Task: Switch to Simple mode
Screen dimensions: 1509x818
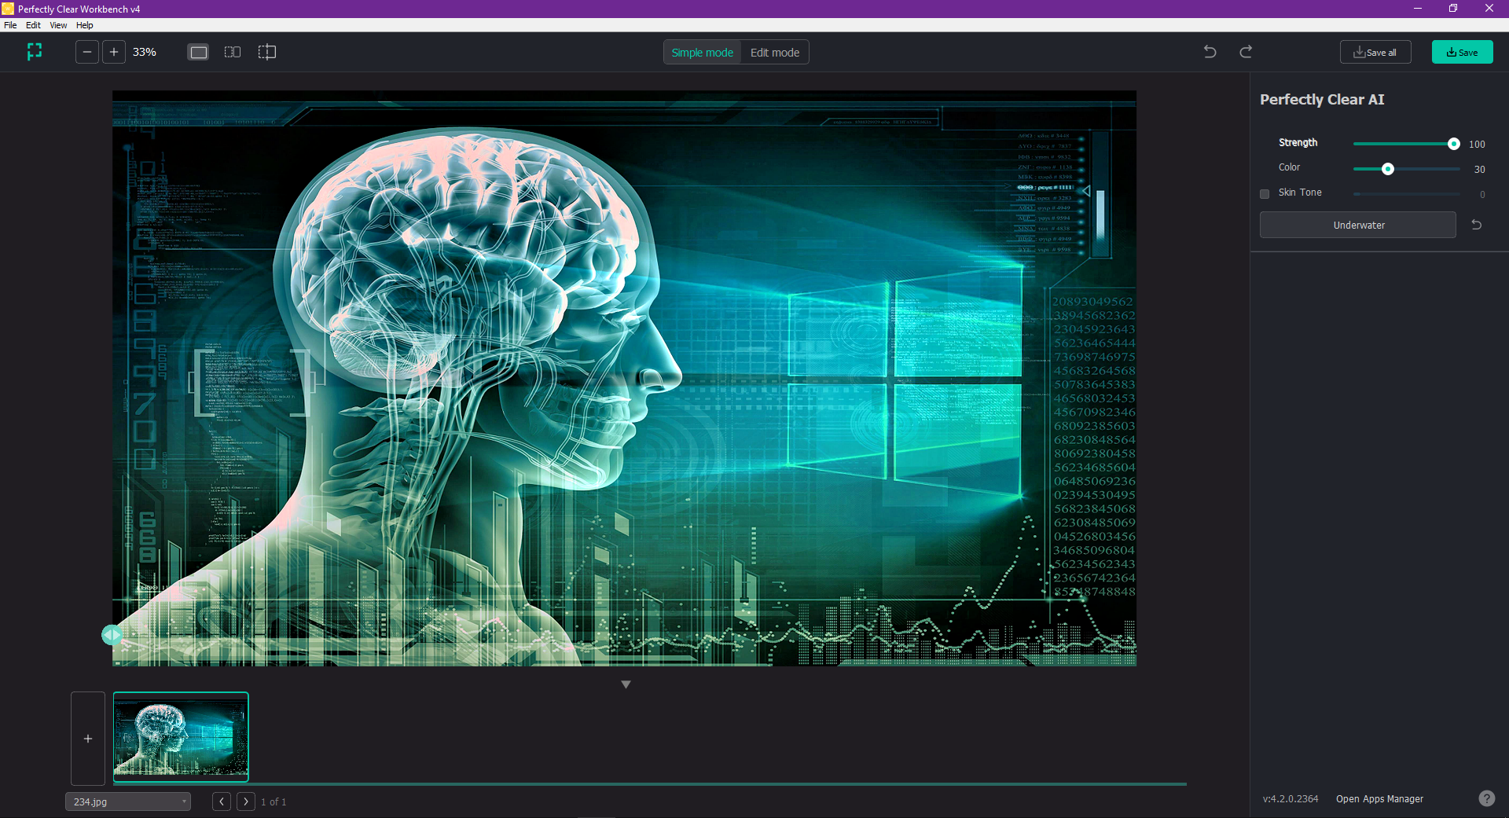Action: click(x=703, y=53)
